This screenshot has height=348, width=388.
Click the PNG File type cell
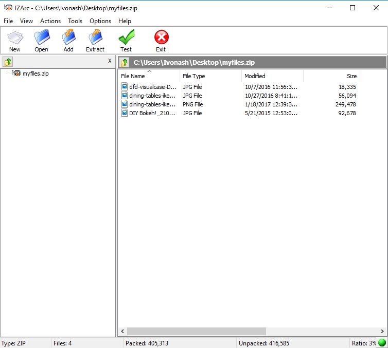[193, 104]
